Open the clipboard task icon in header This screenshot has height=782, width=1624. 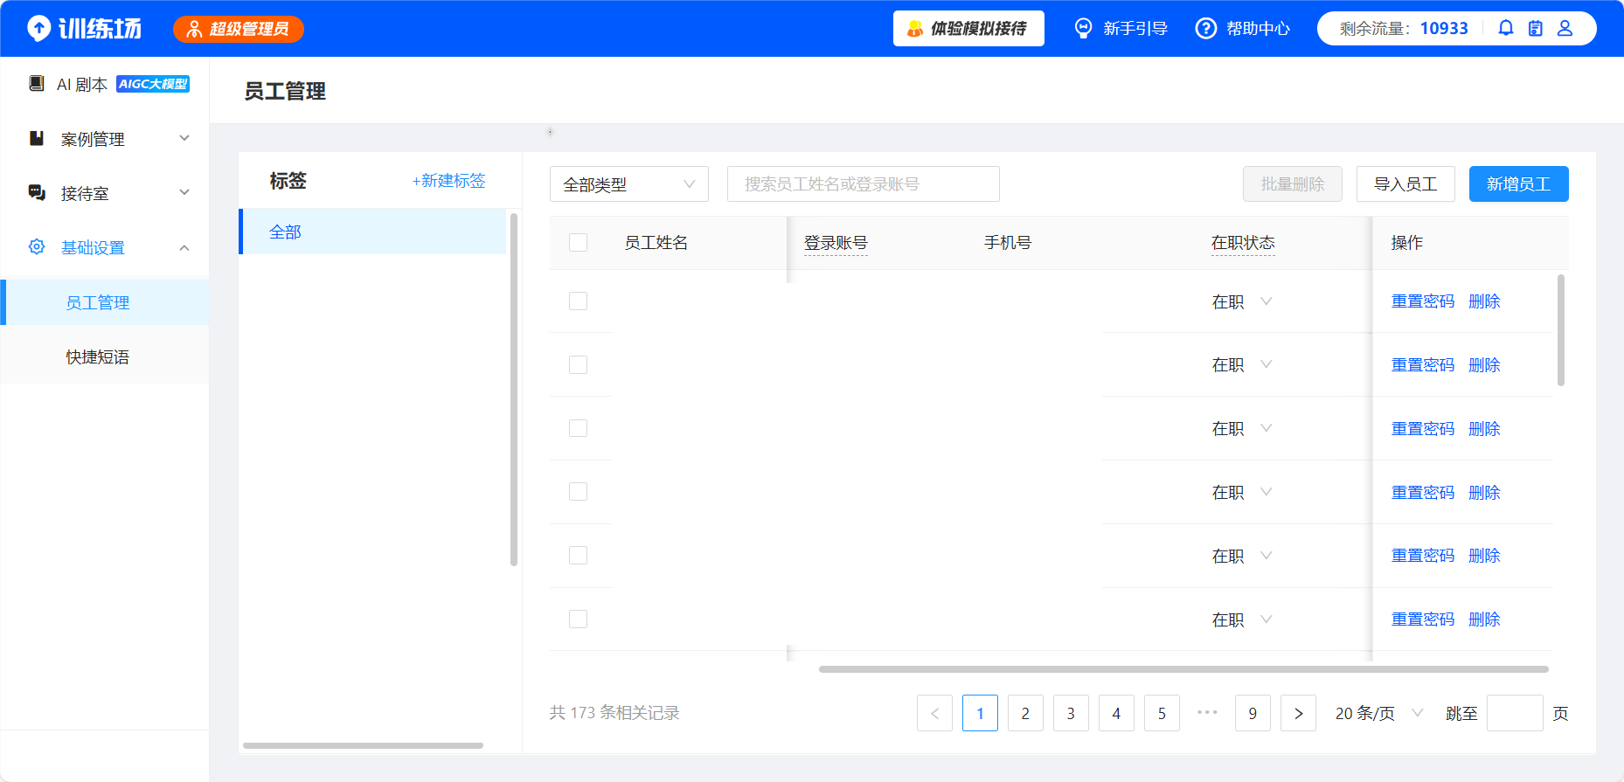tap(1536, 28)
